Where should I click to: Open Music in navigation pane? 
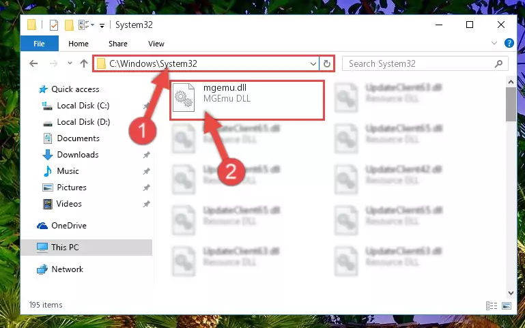[68, 171]
